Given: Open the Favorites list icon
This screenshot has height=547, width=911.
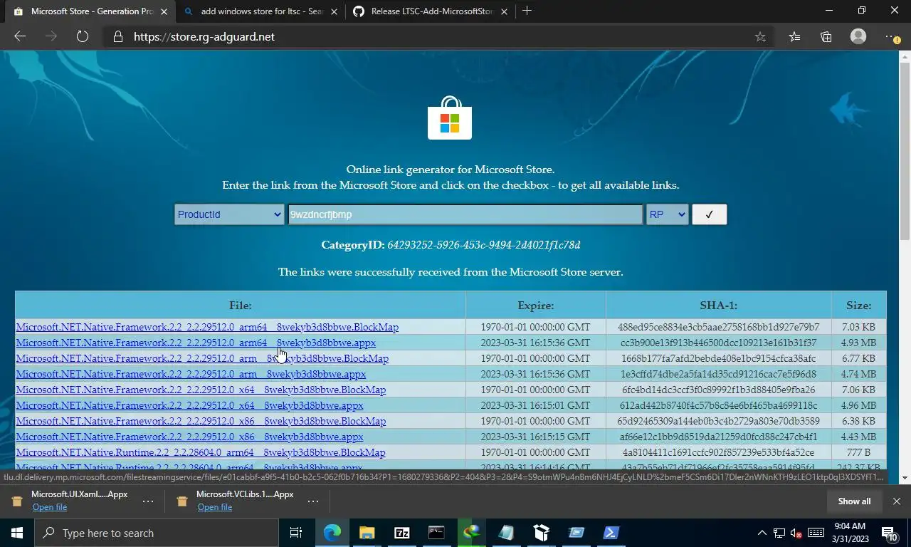Looking at the screenshot, I should (794, 36).
